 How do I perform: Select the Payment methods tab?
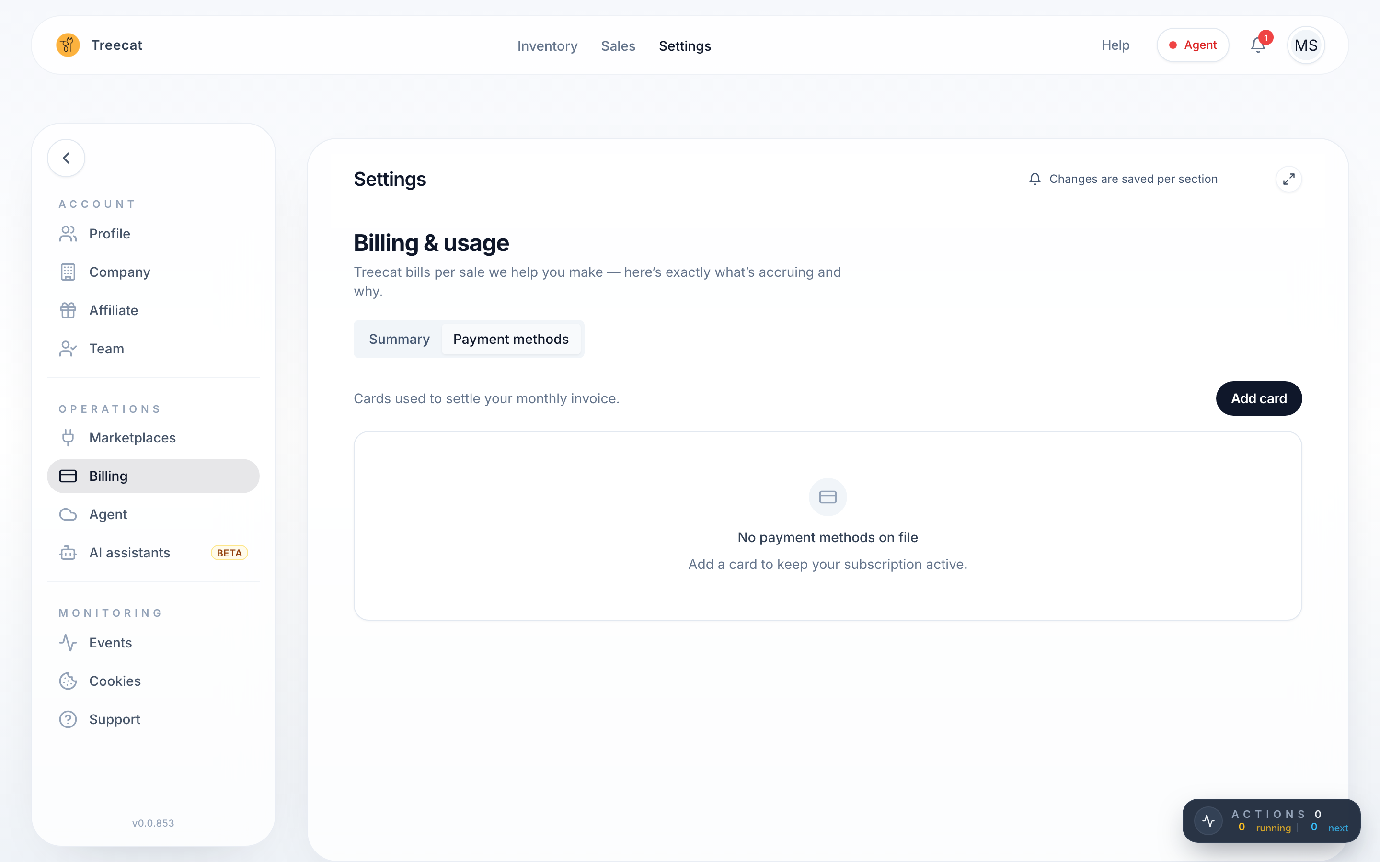511,339
